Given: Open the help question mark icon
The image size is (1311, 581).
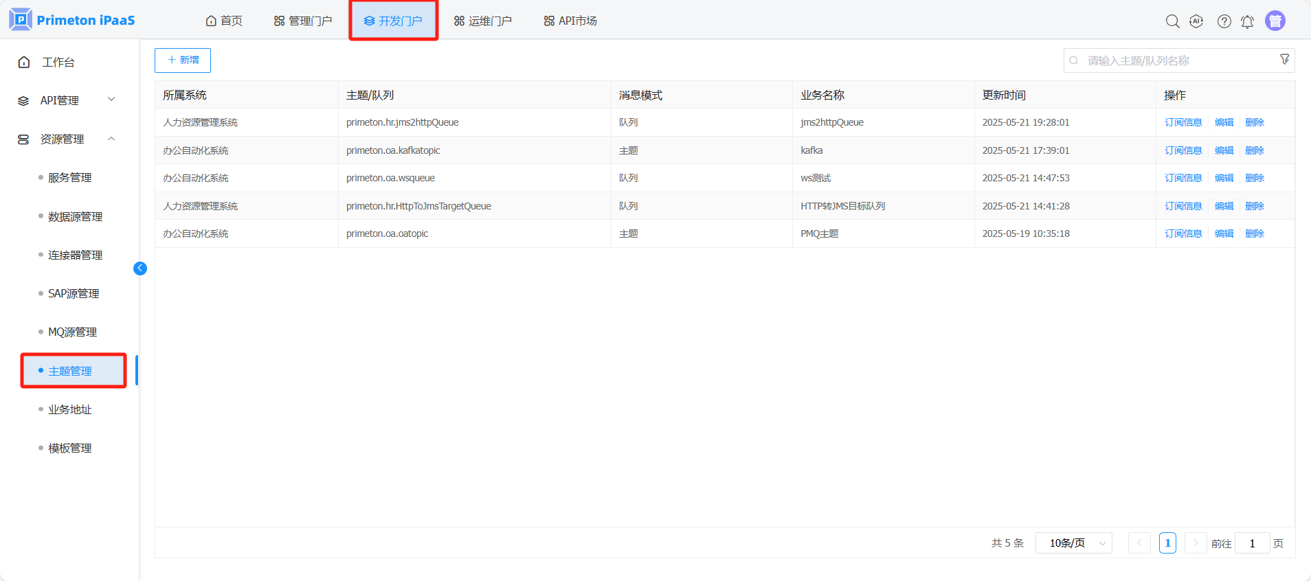Looking at the screenshot, I should click(1224, 21).
